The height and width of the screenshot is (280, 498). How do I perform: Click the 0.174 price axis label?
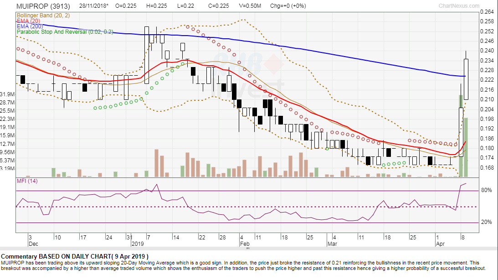pyautogui.click(x=487, y=158)
